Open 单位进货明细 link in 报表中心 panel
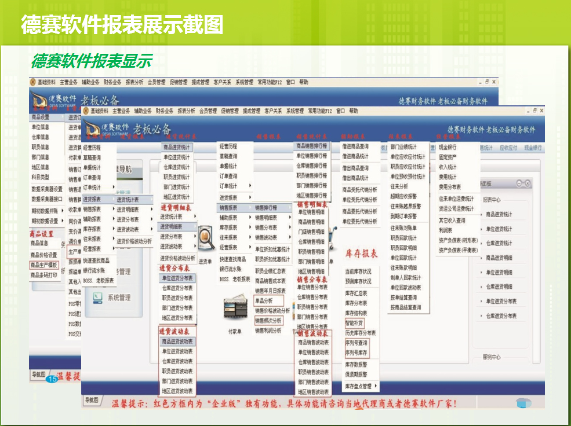Image resolution: width=571 pixels, height=426 pixels. (x=499, y=272)
